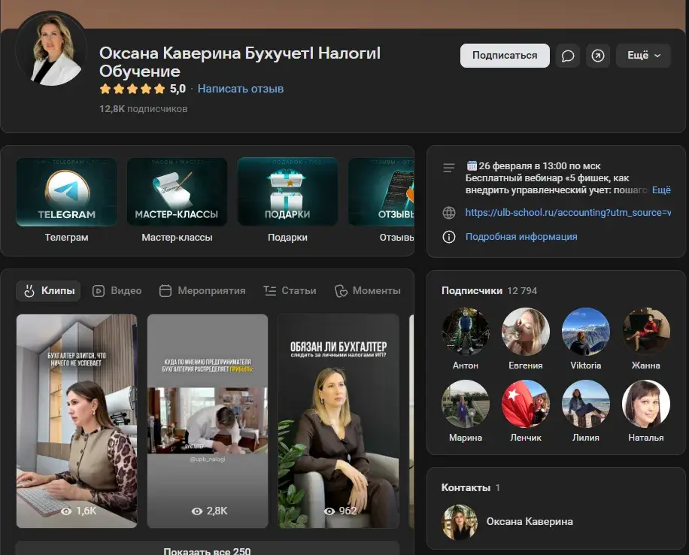The image size is (689, 555).
Task: Switch to the Видео tab
Action: (x=117, y=290)
